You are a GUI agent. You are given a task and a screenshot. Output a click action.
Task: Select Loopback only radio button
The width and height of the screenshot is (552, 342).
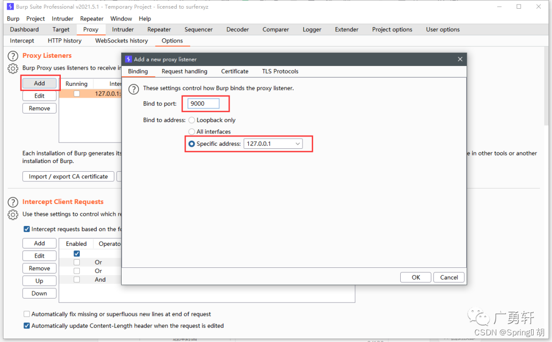pos(192,120)
